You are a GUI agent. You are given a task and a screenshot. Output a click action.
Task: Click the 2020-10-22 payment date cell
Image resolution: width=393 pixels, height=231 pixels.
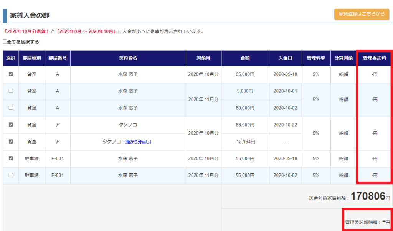point(286,125)
